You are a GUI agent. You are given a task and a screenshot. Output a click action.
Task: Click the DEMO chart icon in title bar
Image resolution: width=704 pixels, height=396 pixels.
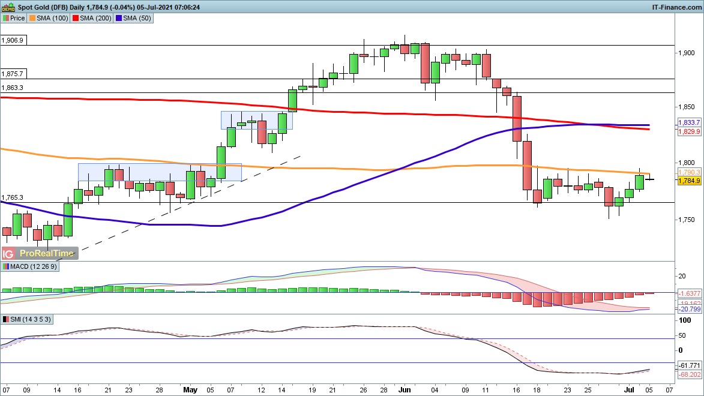(x=7, y=7)
